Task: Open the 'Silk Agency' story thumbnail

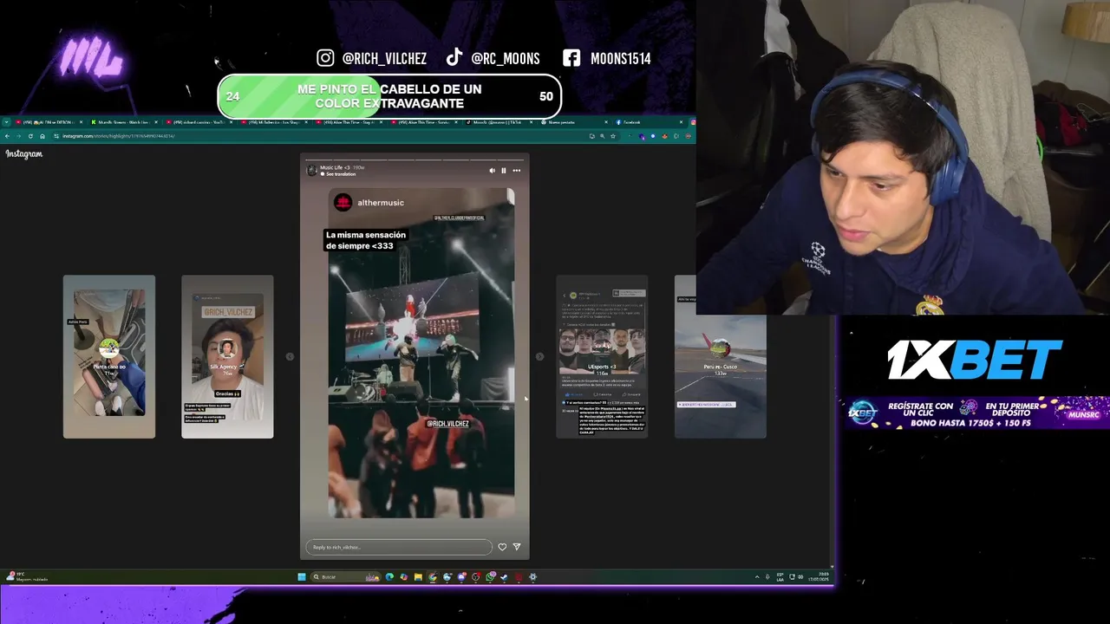Action: pos(227,356)
